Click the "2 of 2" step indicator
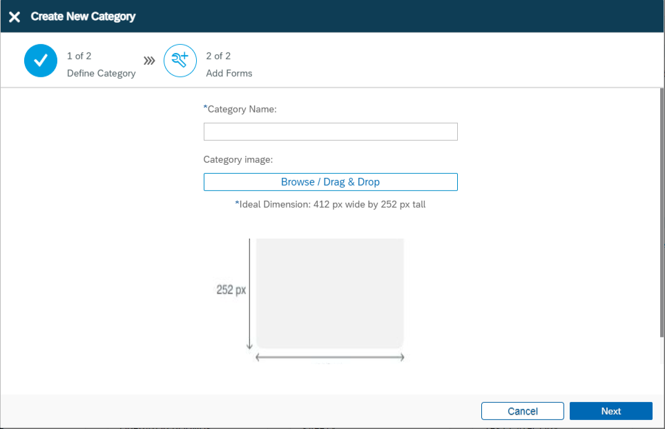 218,56
